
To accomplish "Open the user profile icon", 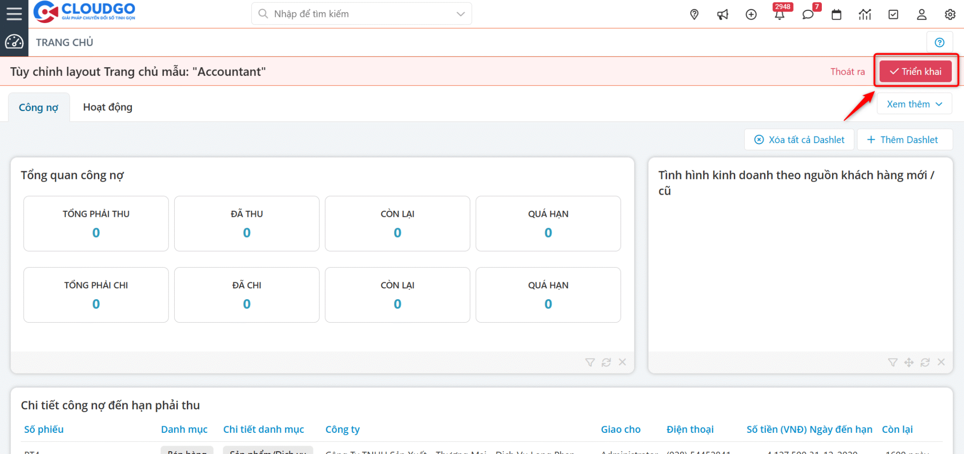I will (x=922, y=15).
